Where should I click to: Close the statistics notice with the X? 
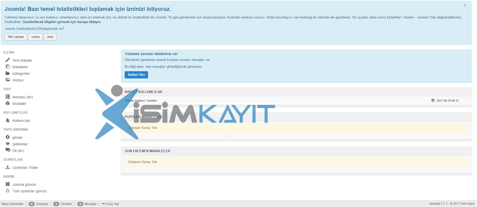[x=465, y=5]
